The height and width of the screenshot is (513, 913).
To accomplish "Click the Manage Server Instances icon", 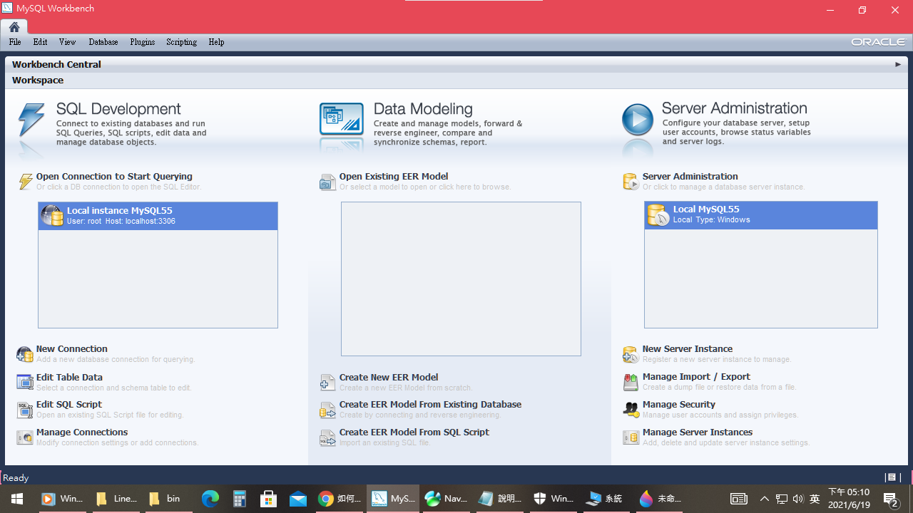I will point(631,437).
